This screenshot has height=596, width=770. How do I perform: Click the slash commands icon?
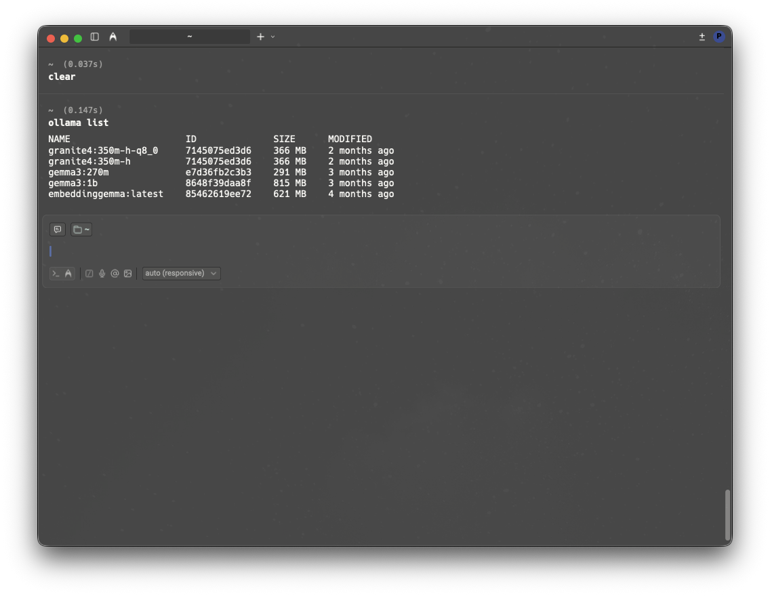pos(89,274)
